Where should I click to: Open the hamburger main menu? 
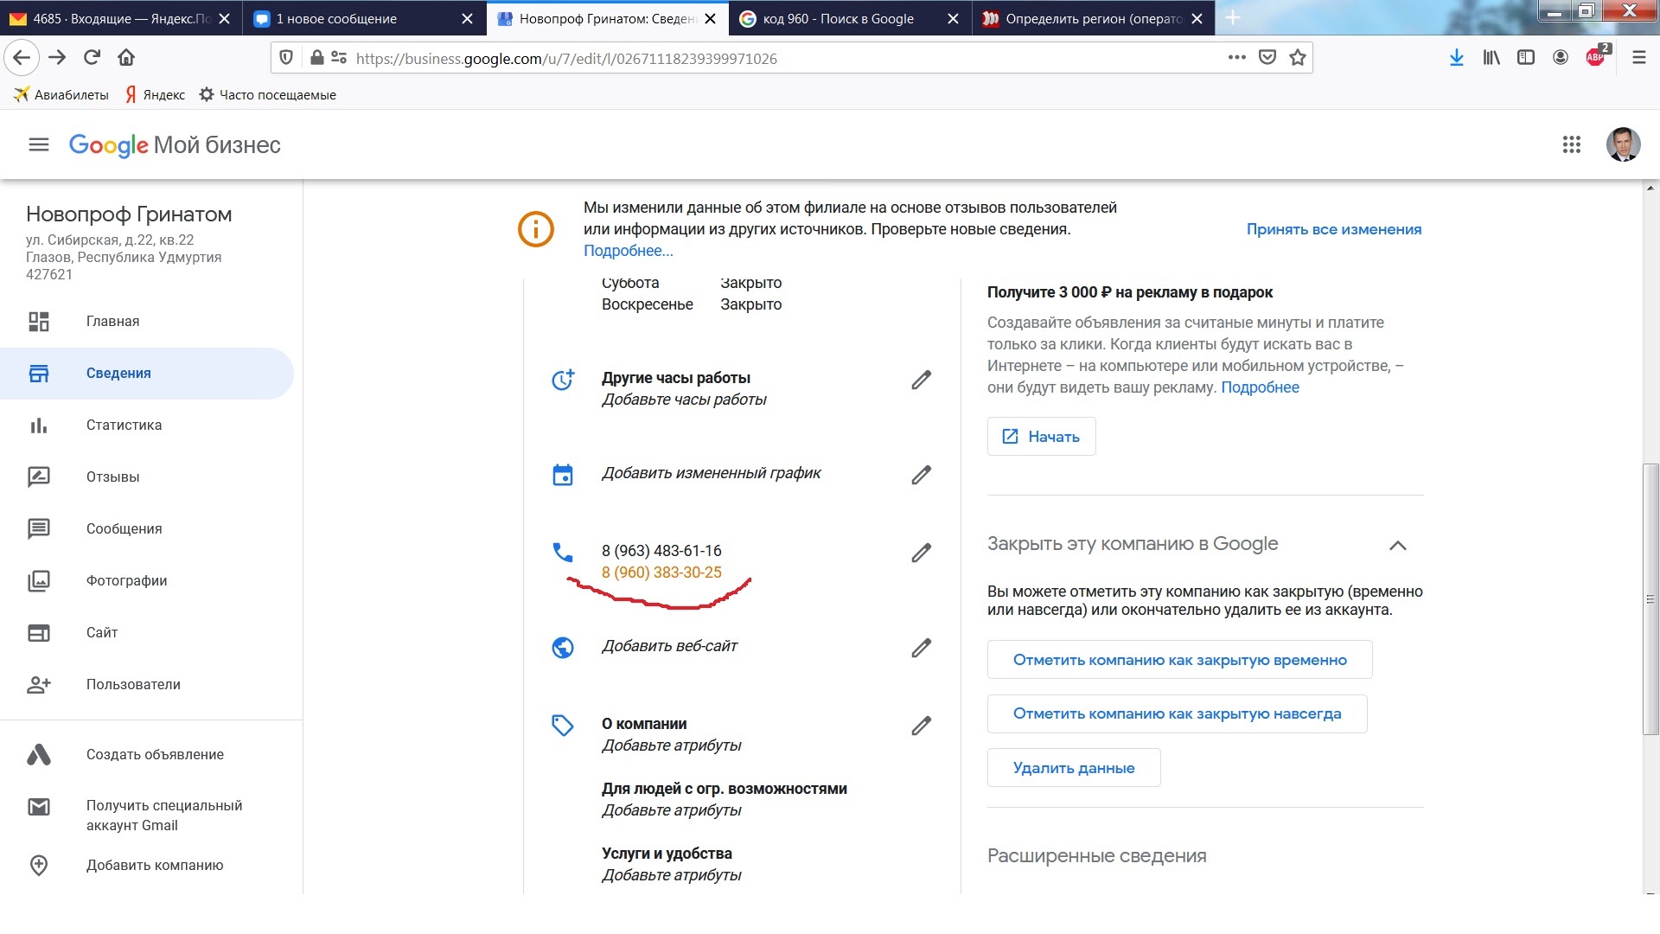(x=39, y=144)
